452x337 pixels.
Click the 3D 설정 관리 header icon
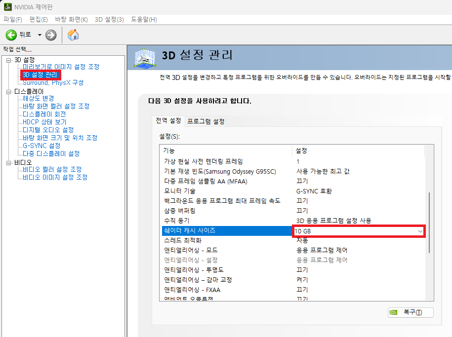[x=144, y=57]
